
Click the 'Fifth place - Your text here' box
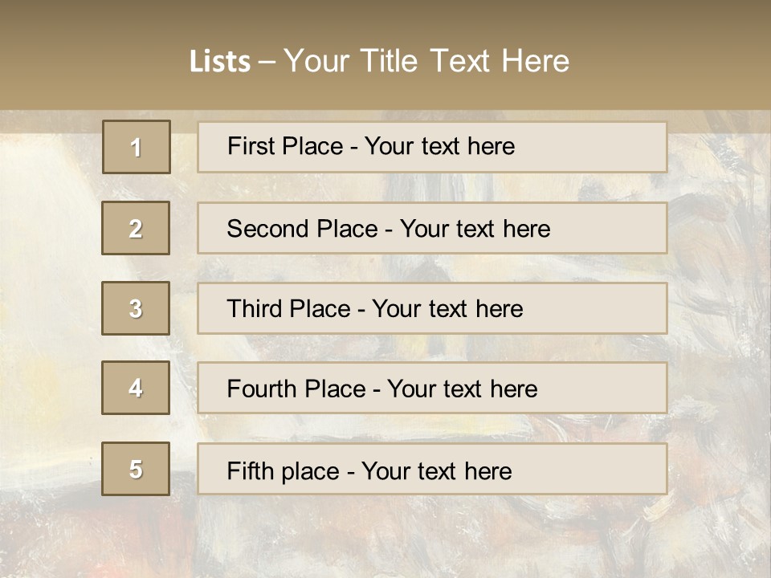(432, 470)
